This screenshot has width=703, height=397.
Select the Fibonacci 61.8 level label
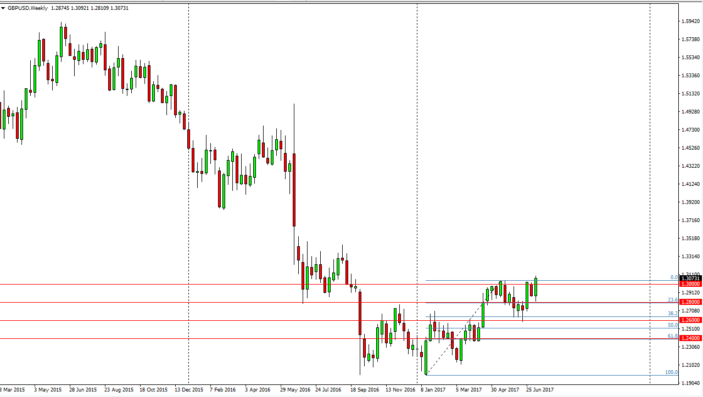pos(673,336)
